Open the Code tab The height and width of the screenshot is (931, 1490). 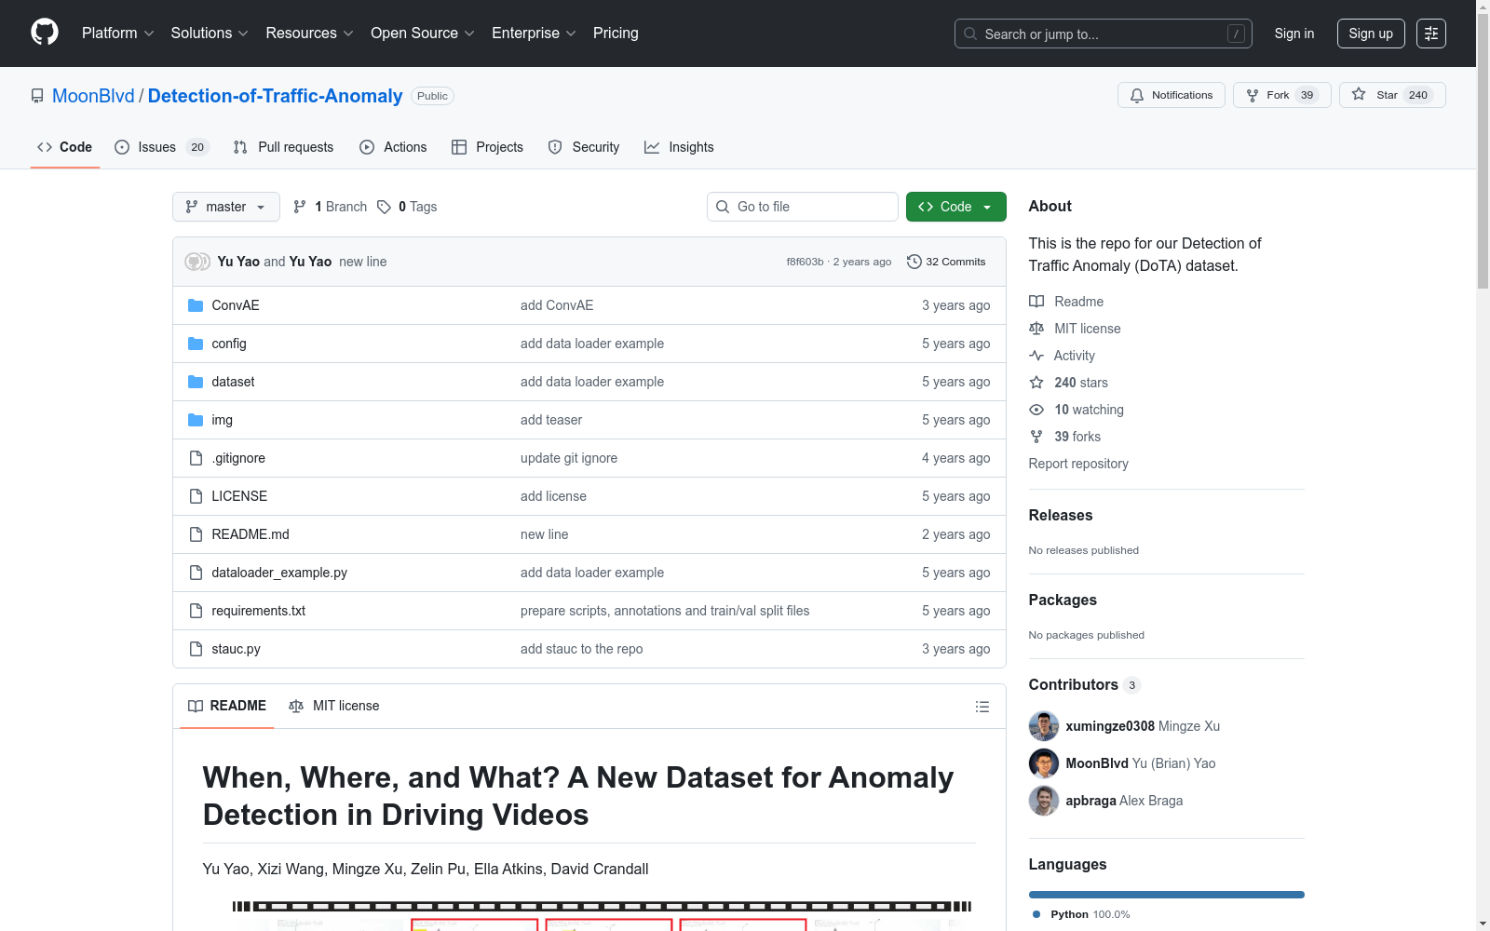(65, 147)
